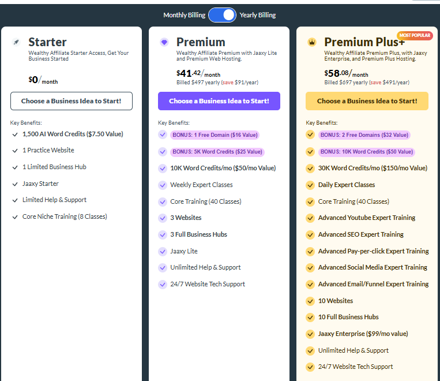Click yellow check beside 10 Full Business Hubs
Image resolution: width=440 pixels, height=381 pixels.
(310, 317)
